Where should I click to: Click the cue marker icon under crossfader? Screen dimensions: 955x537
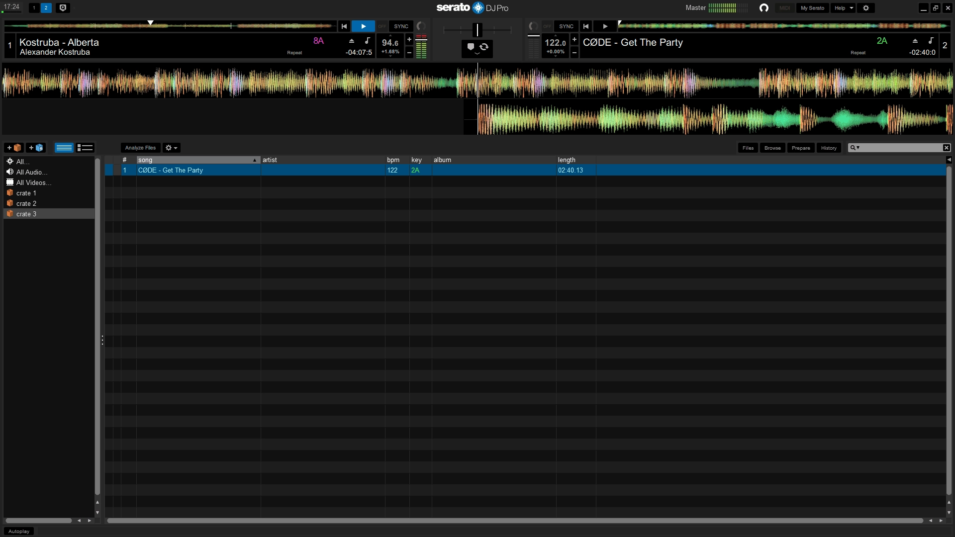471,47
